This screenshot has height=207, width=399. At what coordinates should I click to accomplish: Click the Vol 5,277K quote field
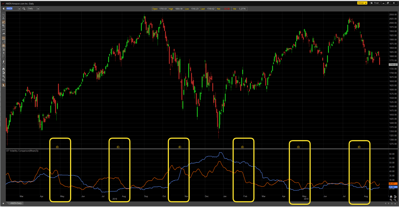pyautogui.click(x=240, y=9)
